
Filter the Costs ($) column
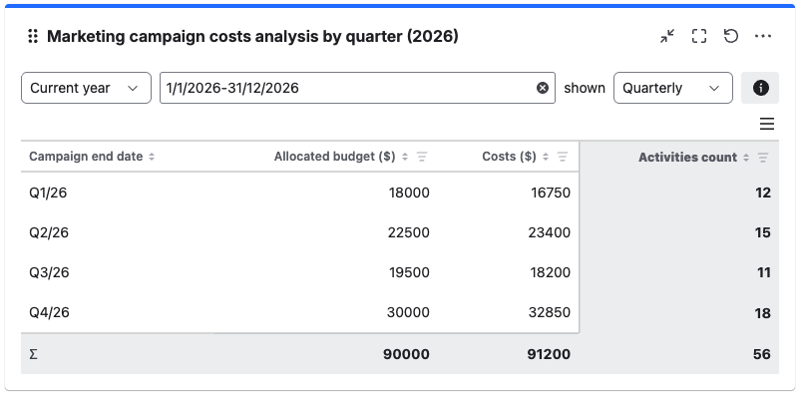pyautogui.click(x=563, y=157)
